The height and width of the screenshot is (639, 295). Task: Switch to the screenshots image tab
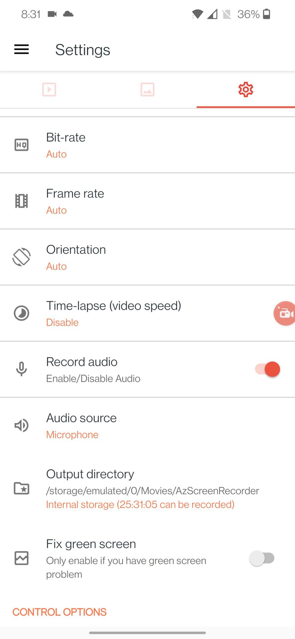click(147, 90)
